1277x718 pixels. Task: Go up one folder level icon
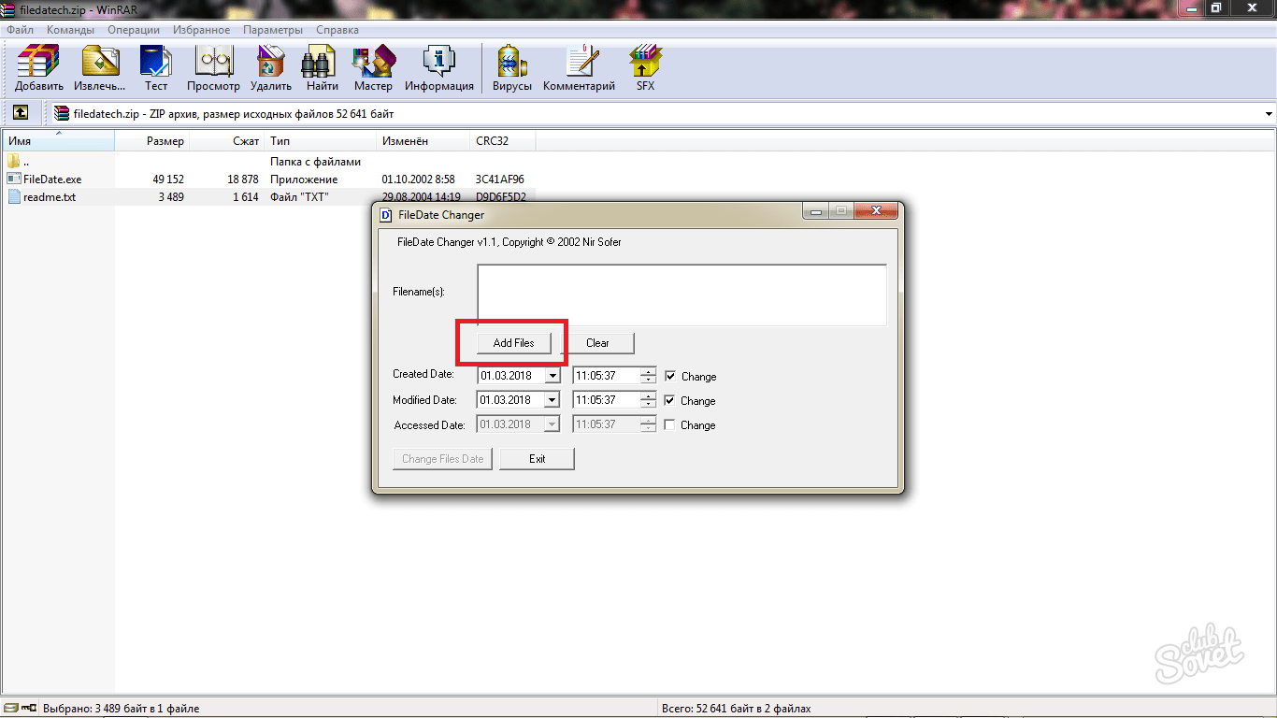point(20,113)
